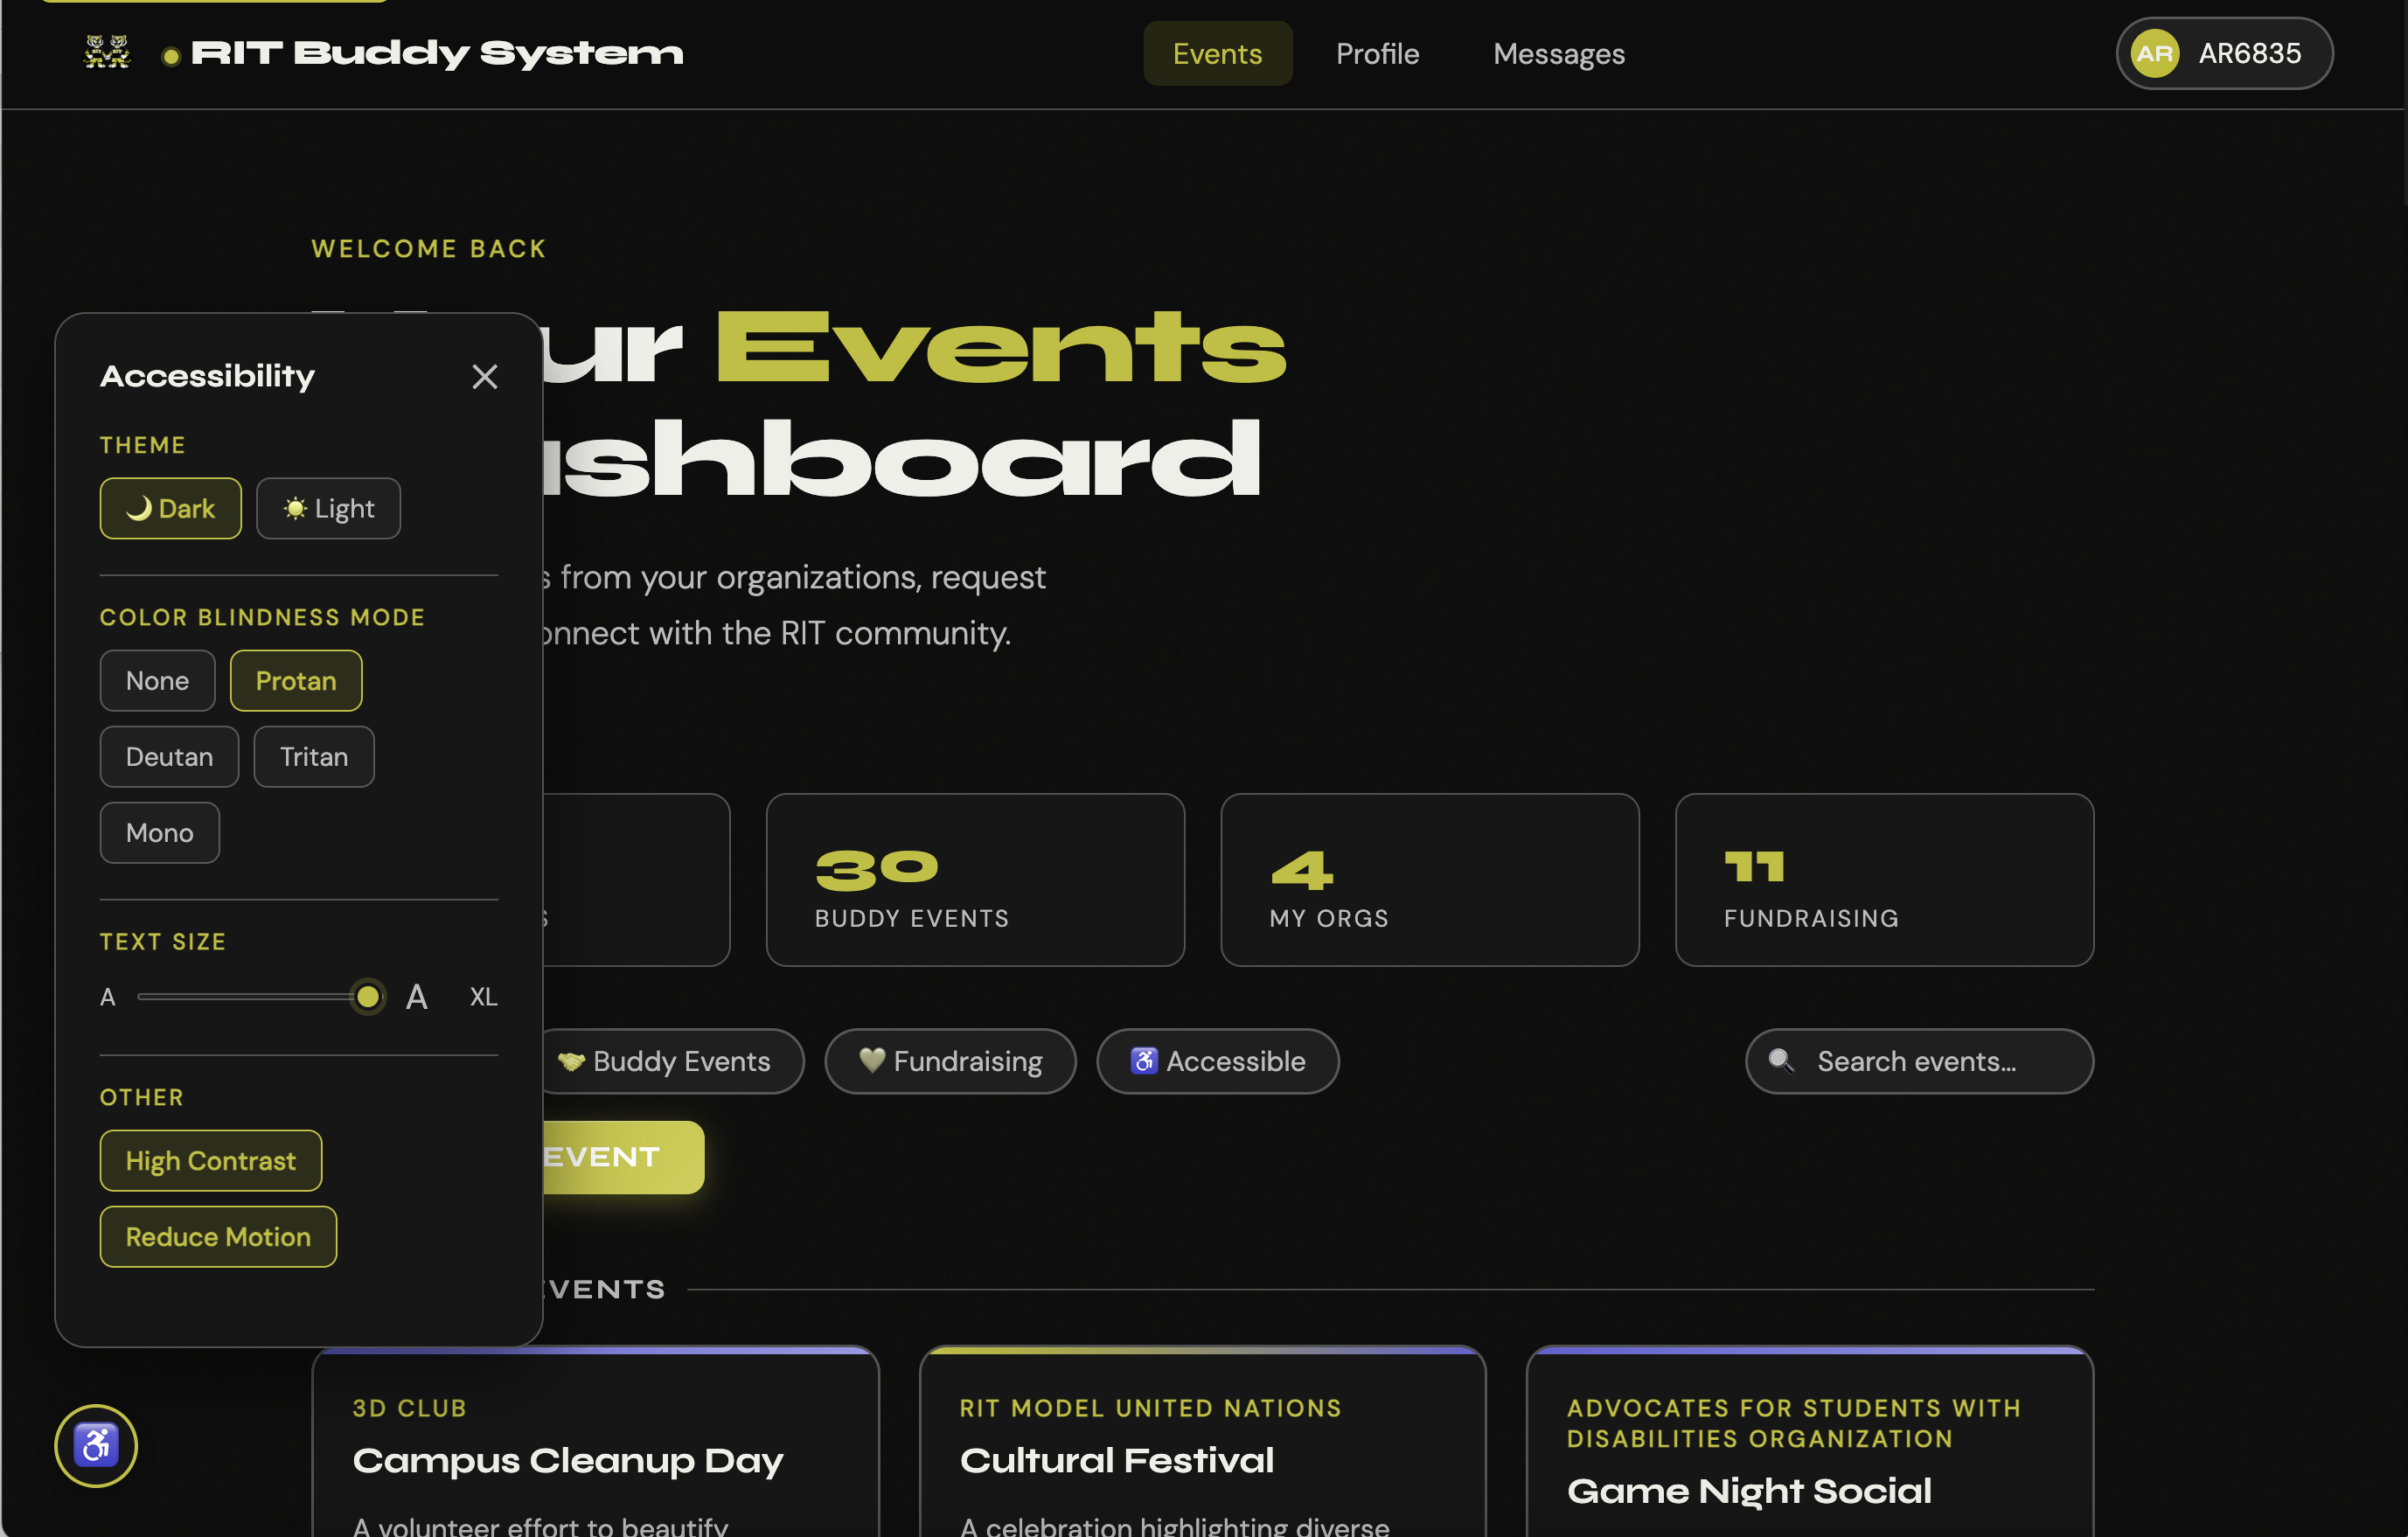
Task: Toggle the Reduce Motion option
Action: (218, 1237)
